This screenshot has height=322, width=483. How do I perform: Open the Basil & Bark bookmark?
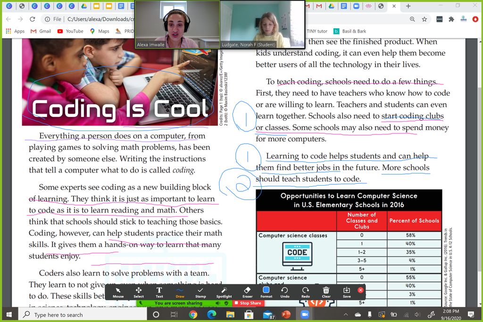pos(350,31)
